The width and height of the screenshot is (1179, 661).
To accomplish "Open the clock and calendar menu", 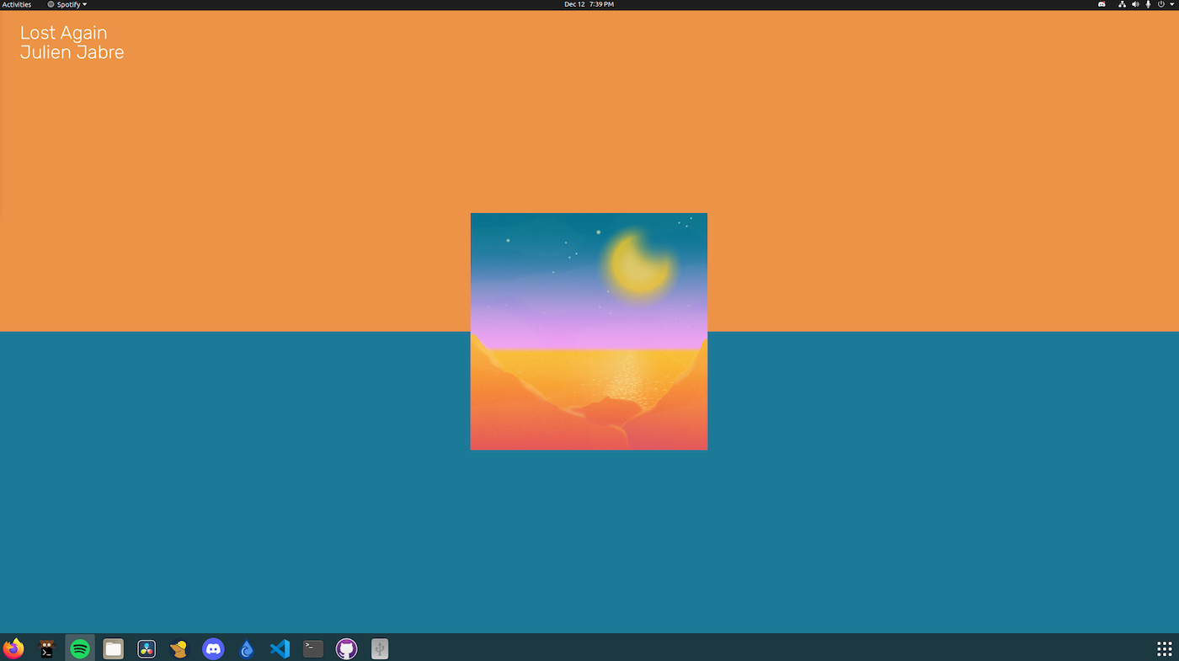I will click(x=589, y=4).
